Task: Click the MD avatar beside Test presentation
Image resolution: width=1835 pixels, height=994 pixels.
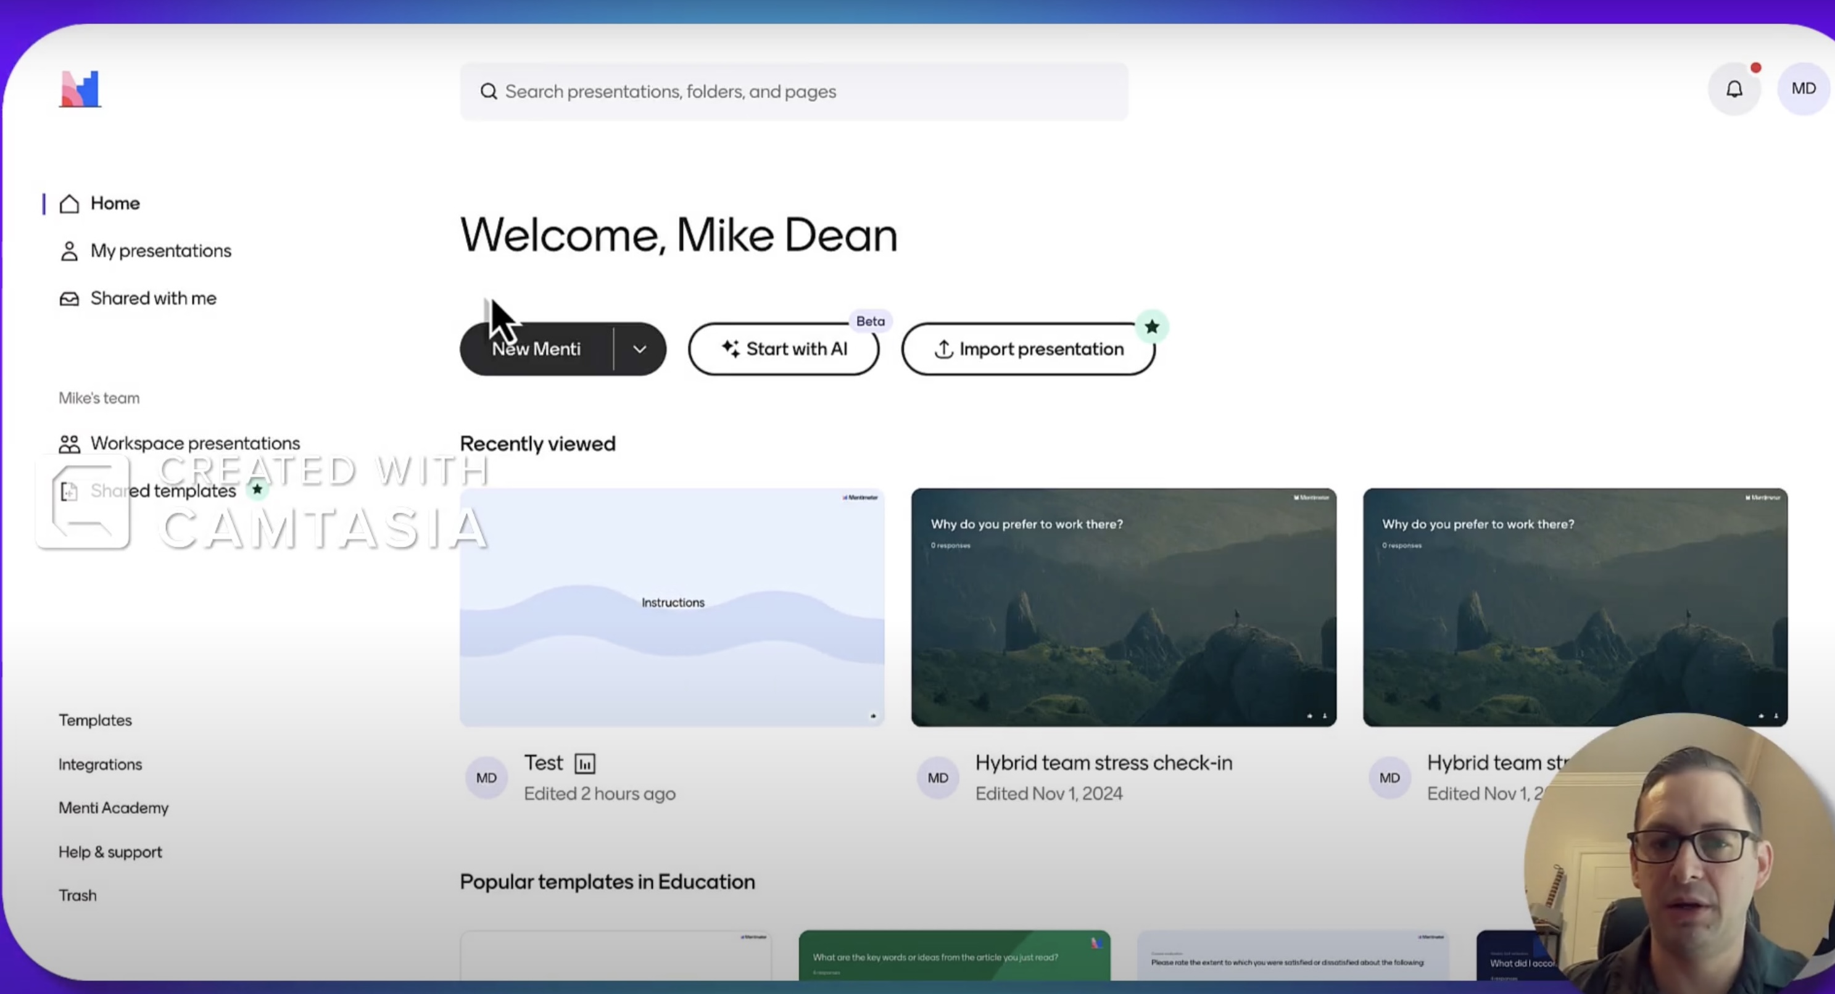Action: (487, 778)
